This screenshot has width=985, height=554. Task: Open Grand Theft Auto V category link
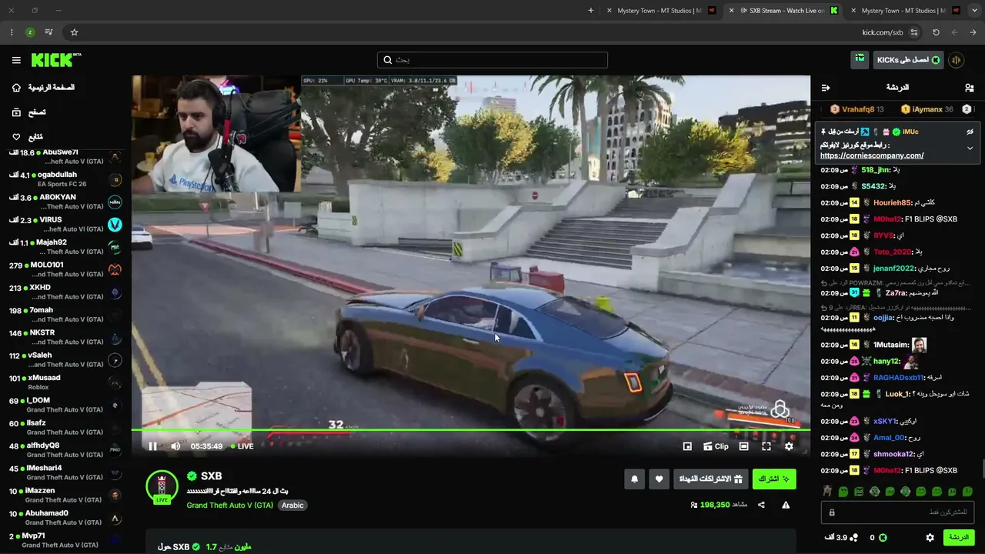coord(229,506)
